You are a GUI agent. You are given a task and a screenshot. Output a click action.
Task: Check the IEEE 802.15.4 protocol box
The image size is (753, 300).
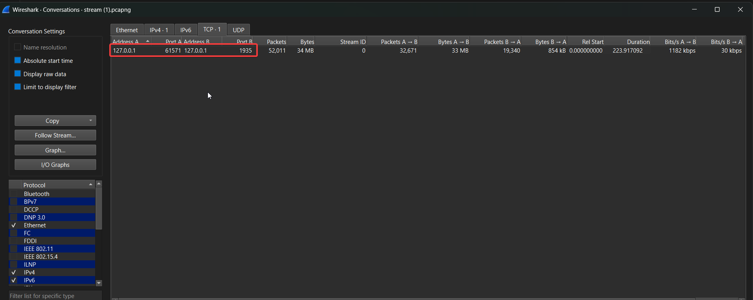coord(14,256)
